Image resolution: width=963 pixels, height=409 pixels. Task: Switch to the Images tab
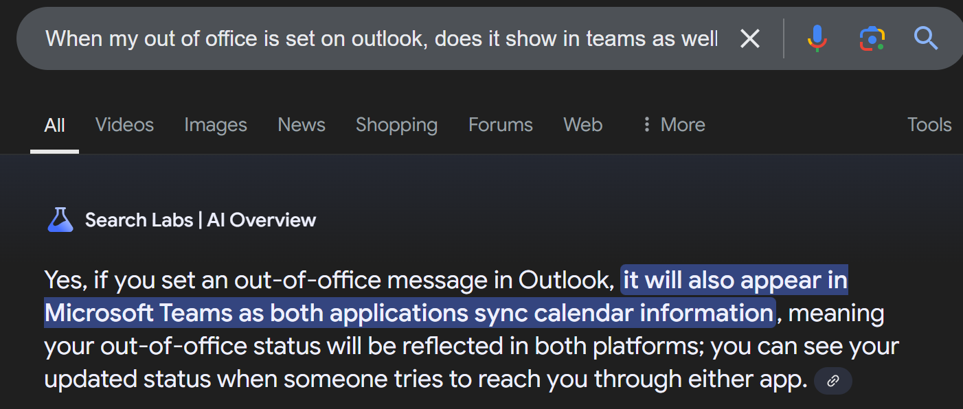point(216,124)
